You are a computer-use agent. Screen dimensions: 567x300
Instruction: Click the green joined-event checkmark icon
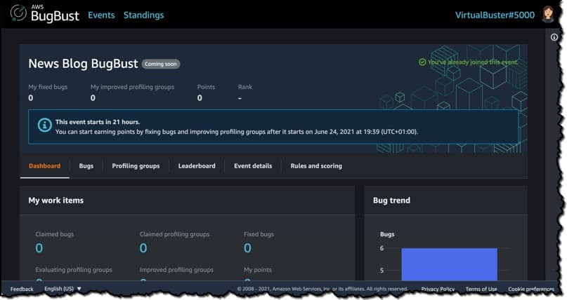tap(422, 62)
